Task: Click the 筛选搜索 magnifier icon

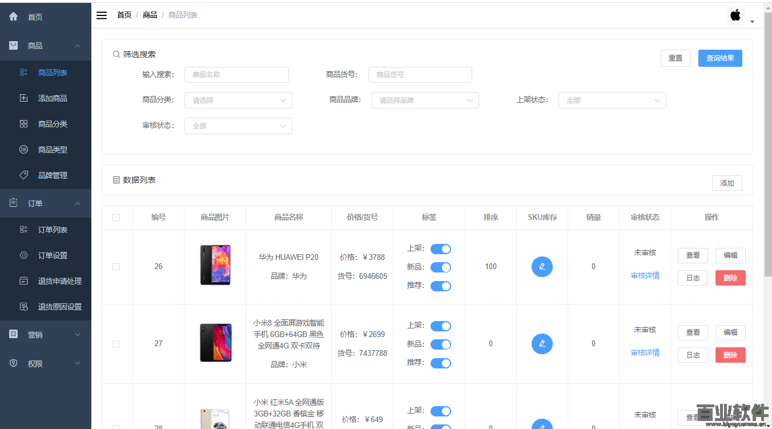Action: coord(116,54)
